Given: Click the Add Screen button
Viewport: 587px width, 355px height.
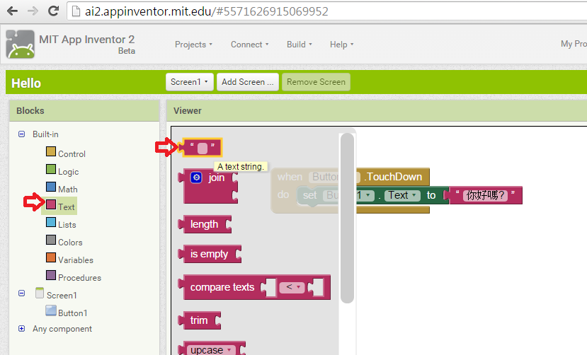Looking at the screenshot, I should 247,82.
